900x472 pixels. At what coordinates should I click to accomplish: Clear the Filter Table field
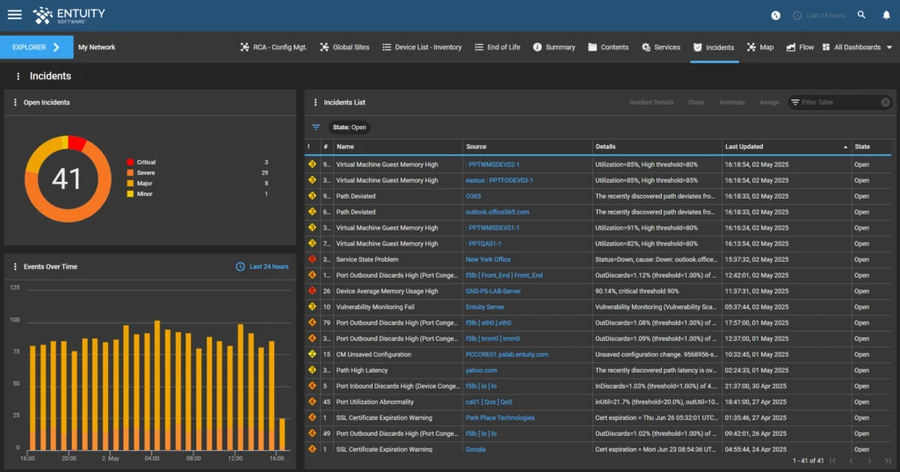886,102
